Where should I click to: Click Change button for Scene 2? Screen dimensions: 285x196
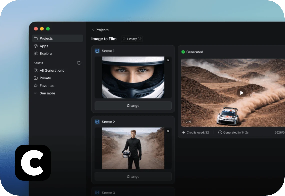pos(133,177)
